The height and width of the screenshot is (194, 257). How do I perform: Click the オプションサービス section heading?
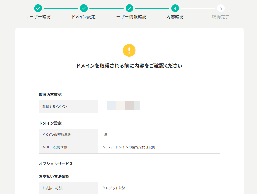56,164
